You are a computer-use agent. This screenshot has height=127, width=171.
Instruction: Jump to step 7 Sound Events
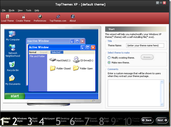point(91,121)
